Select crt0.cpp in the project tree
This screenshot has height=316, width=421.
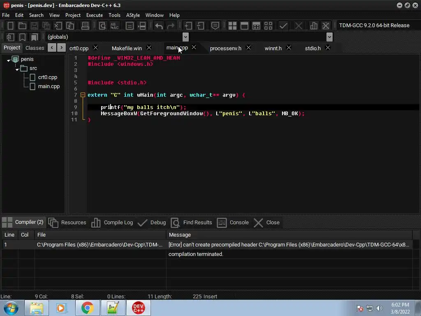[x=48, y=77]
